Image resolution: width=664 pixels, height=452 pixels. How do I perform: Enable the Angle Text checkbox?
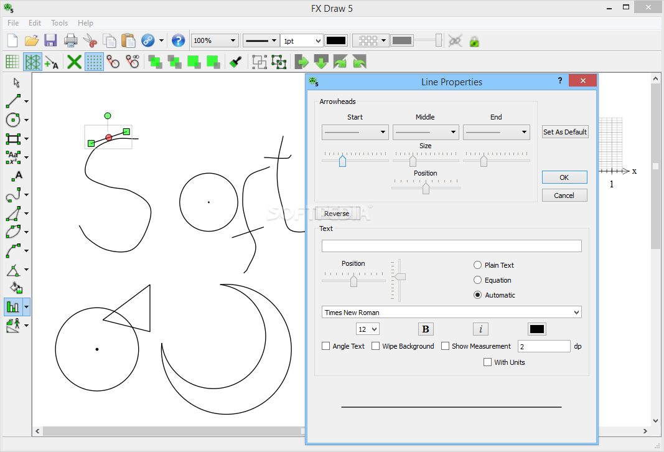coord(325,346)
